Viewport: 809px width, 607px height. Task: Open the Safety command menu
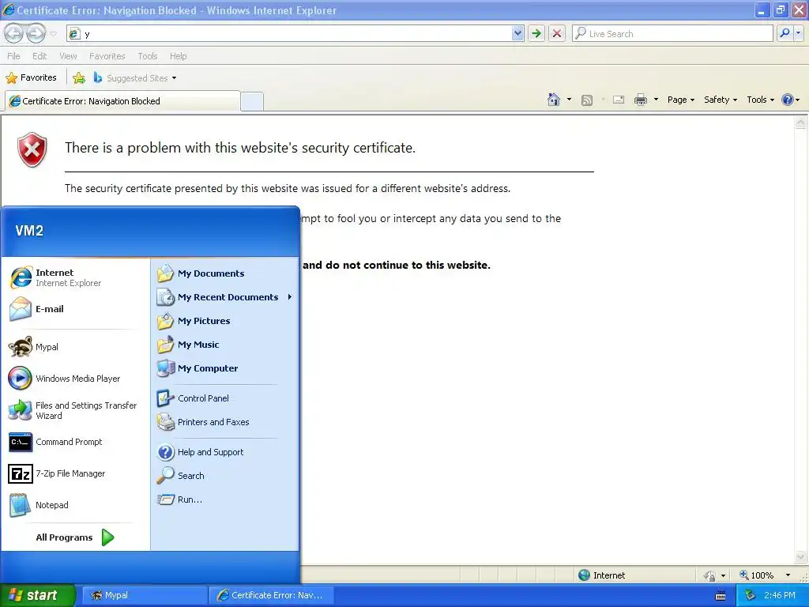pyautogui.click(x=721, y=100)
